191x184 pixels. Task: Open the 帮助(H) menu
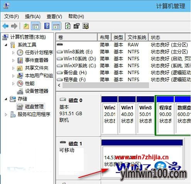click(x=76, y=17)
